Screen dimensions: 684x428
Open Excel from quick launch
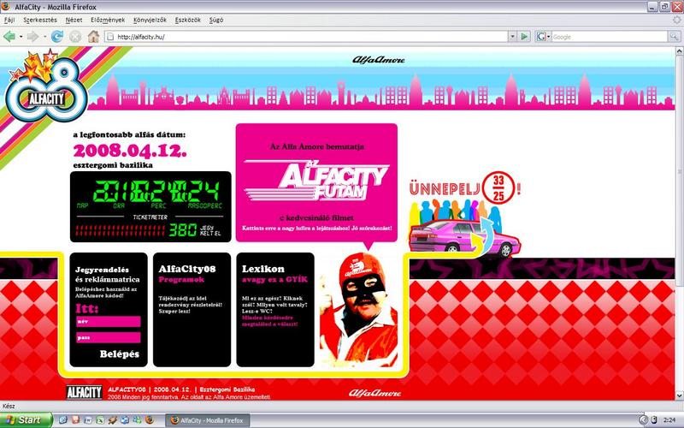click(x=100, y=420)
